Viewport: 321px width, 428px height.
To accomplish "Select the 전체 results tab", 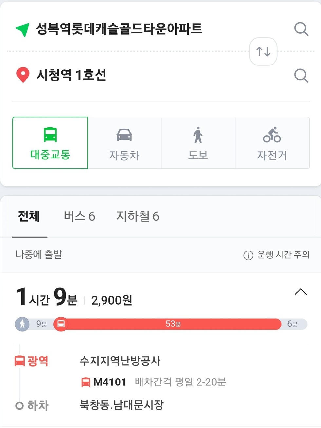I will click(x=29, y=216).
